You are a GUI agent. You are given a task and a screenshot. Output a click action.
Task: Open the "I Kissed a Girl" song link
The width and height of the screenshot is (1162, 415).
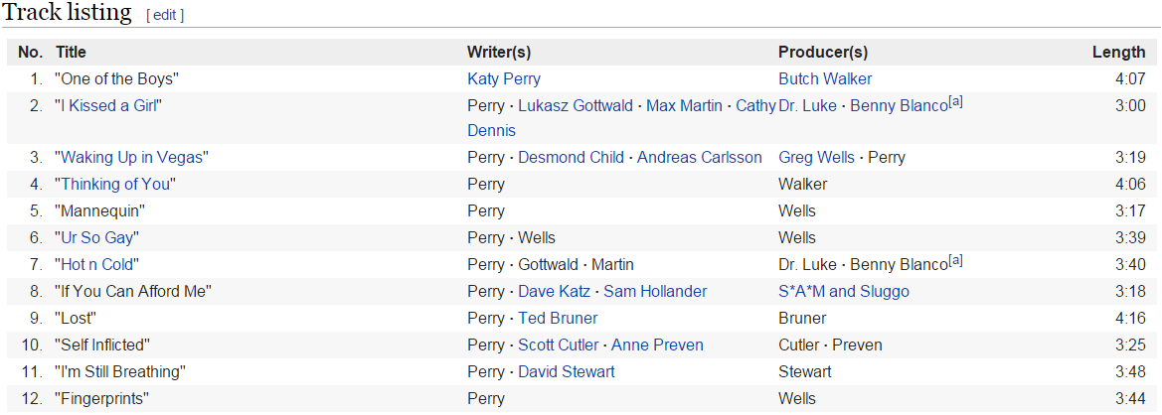[x=108, y=106]
